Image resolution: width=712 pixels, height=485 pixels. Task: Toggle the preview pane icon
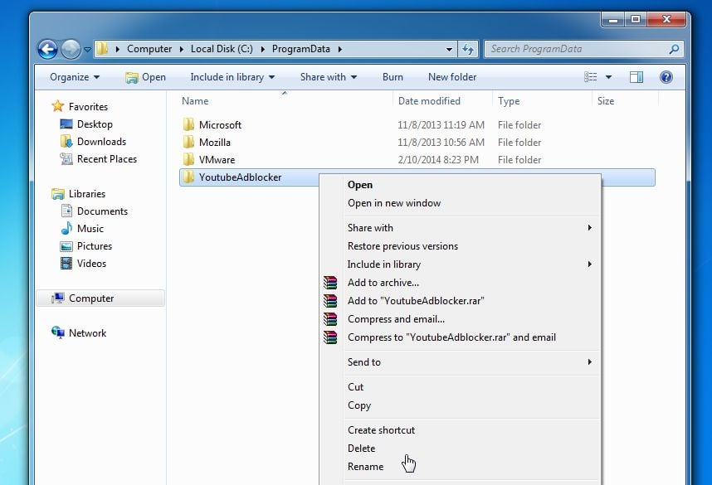pos(636,77)
